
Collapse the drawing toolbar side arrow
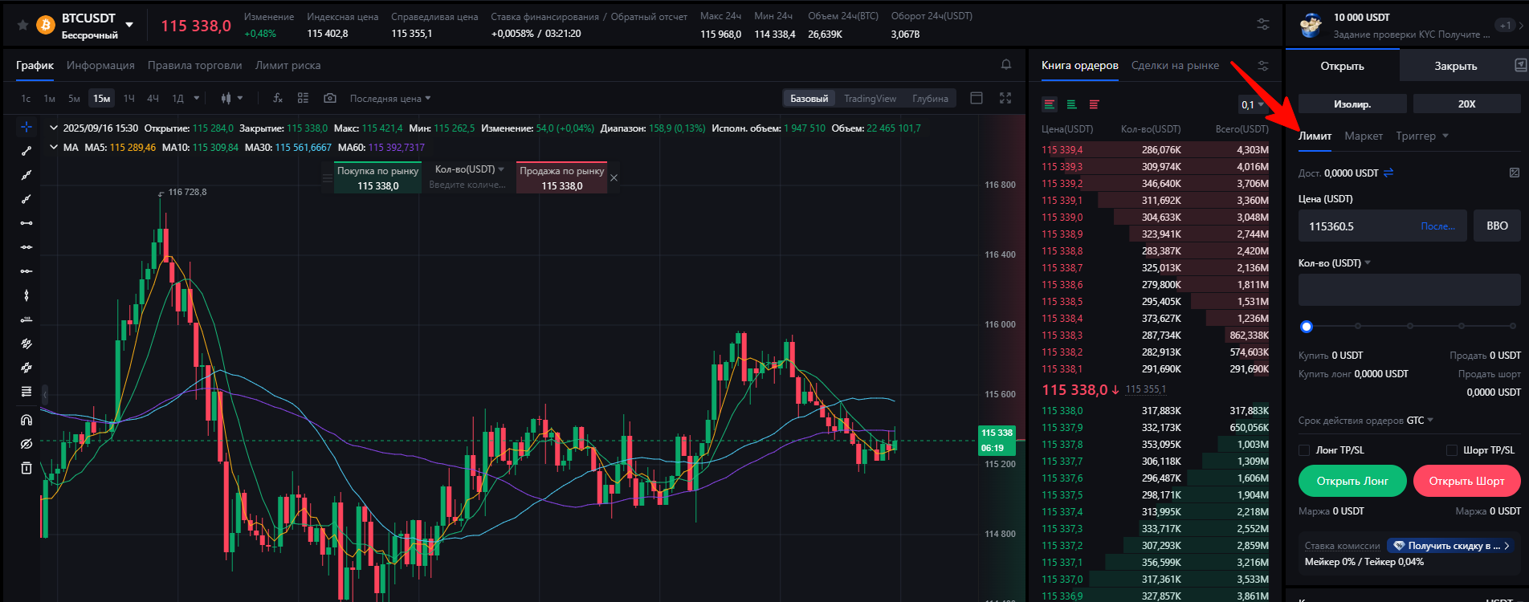pyautogui.click(x=45, y=395)
